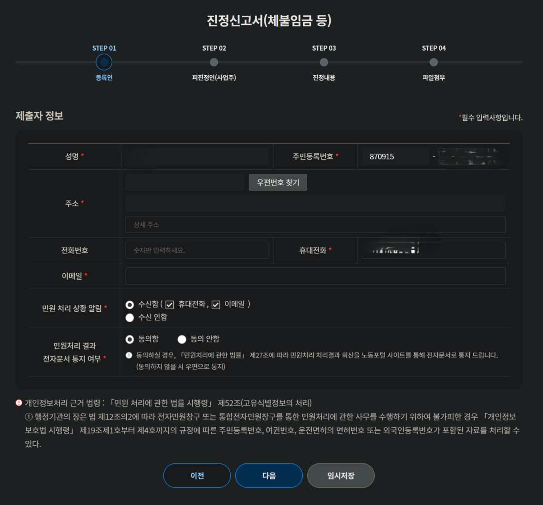This screenshot has height=505, width=543.
Task: Click the red warning icon beside 개인정보처리 근거 법령
Action: (x=19, y=403)
